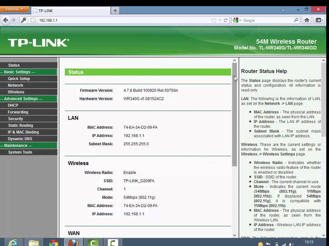
Task: Click the Firefox icon in the taskbar
Action: [x=73, y=242]
